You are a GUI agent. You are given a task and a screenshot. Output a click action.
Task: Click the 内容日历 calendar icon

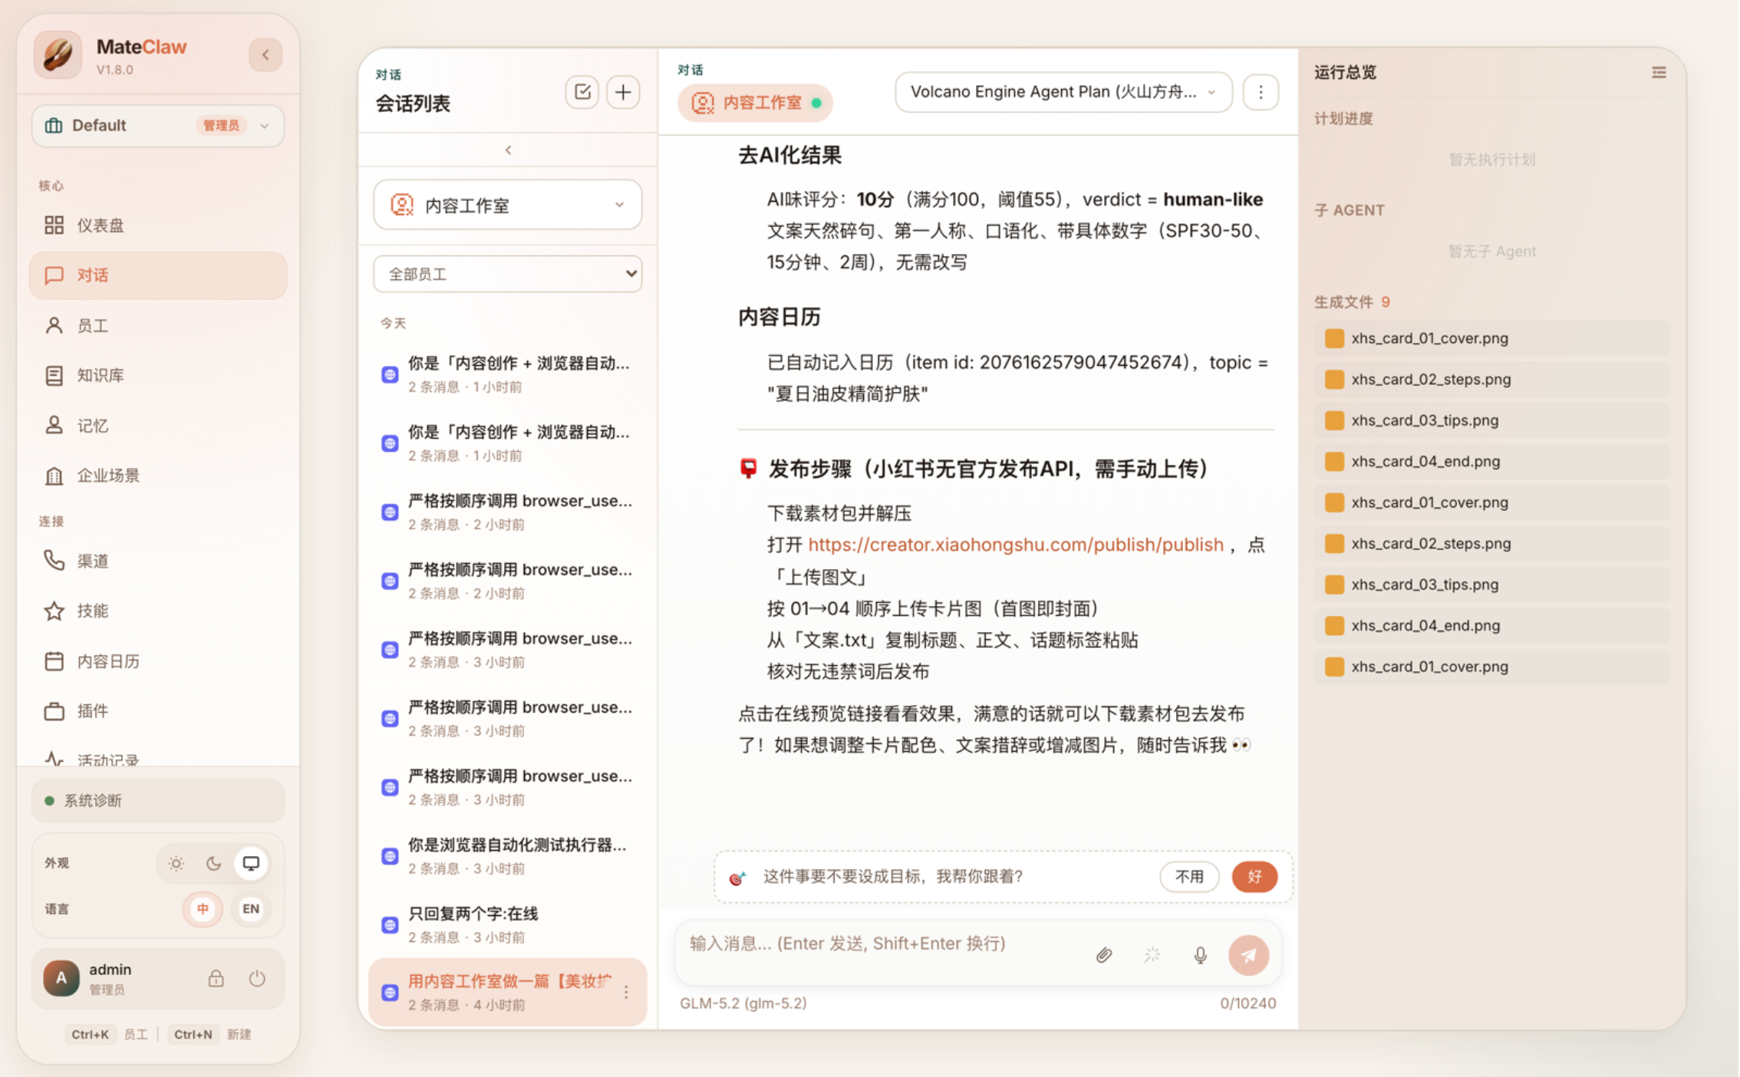54,660
